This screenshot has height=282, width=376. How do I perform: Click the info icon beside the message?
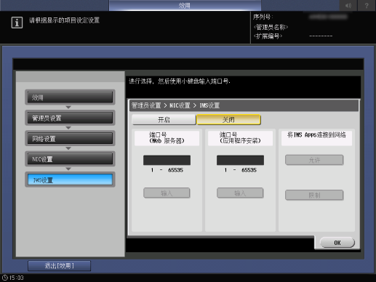[x=17, y=23]
